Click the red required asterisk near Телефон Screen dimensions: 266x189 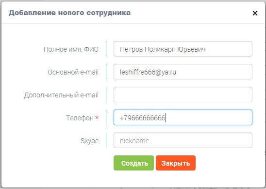click(97, 117)
